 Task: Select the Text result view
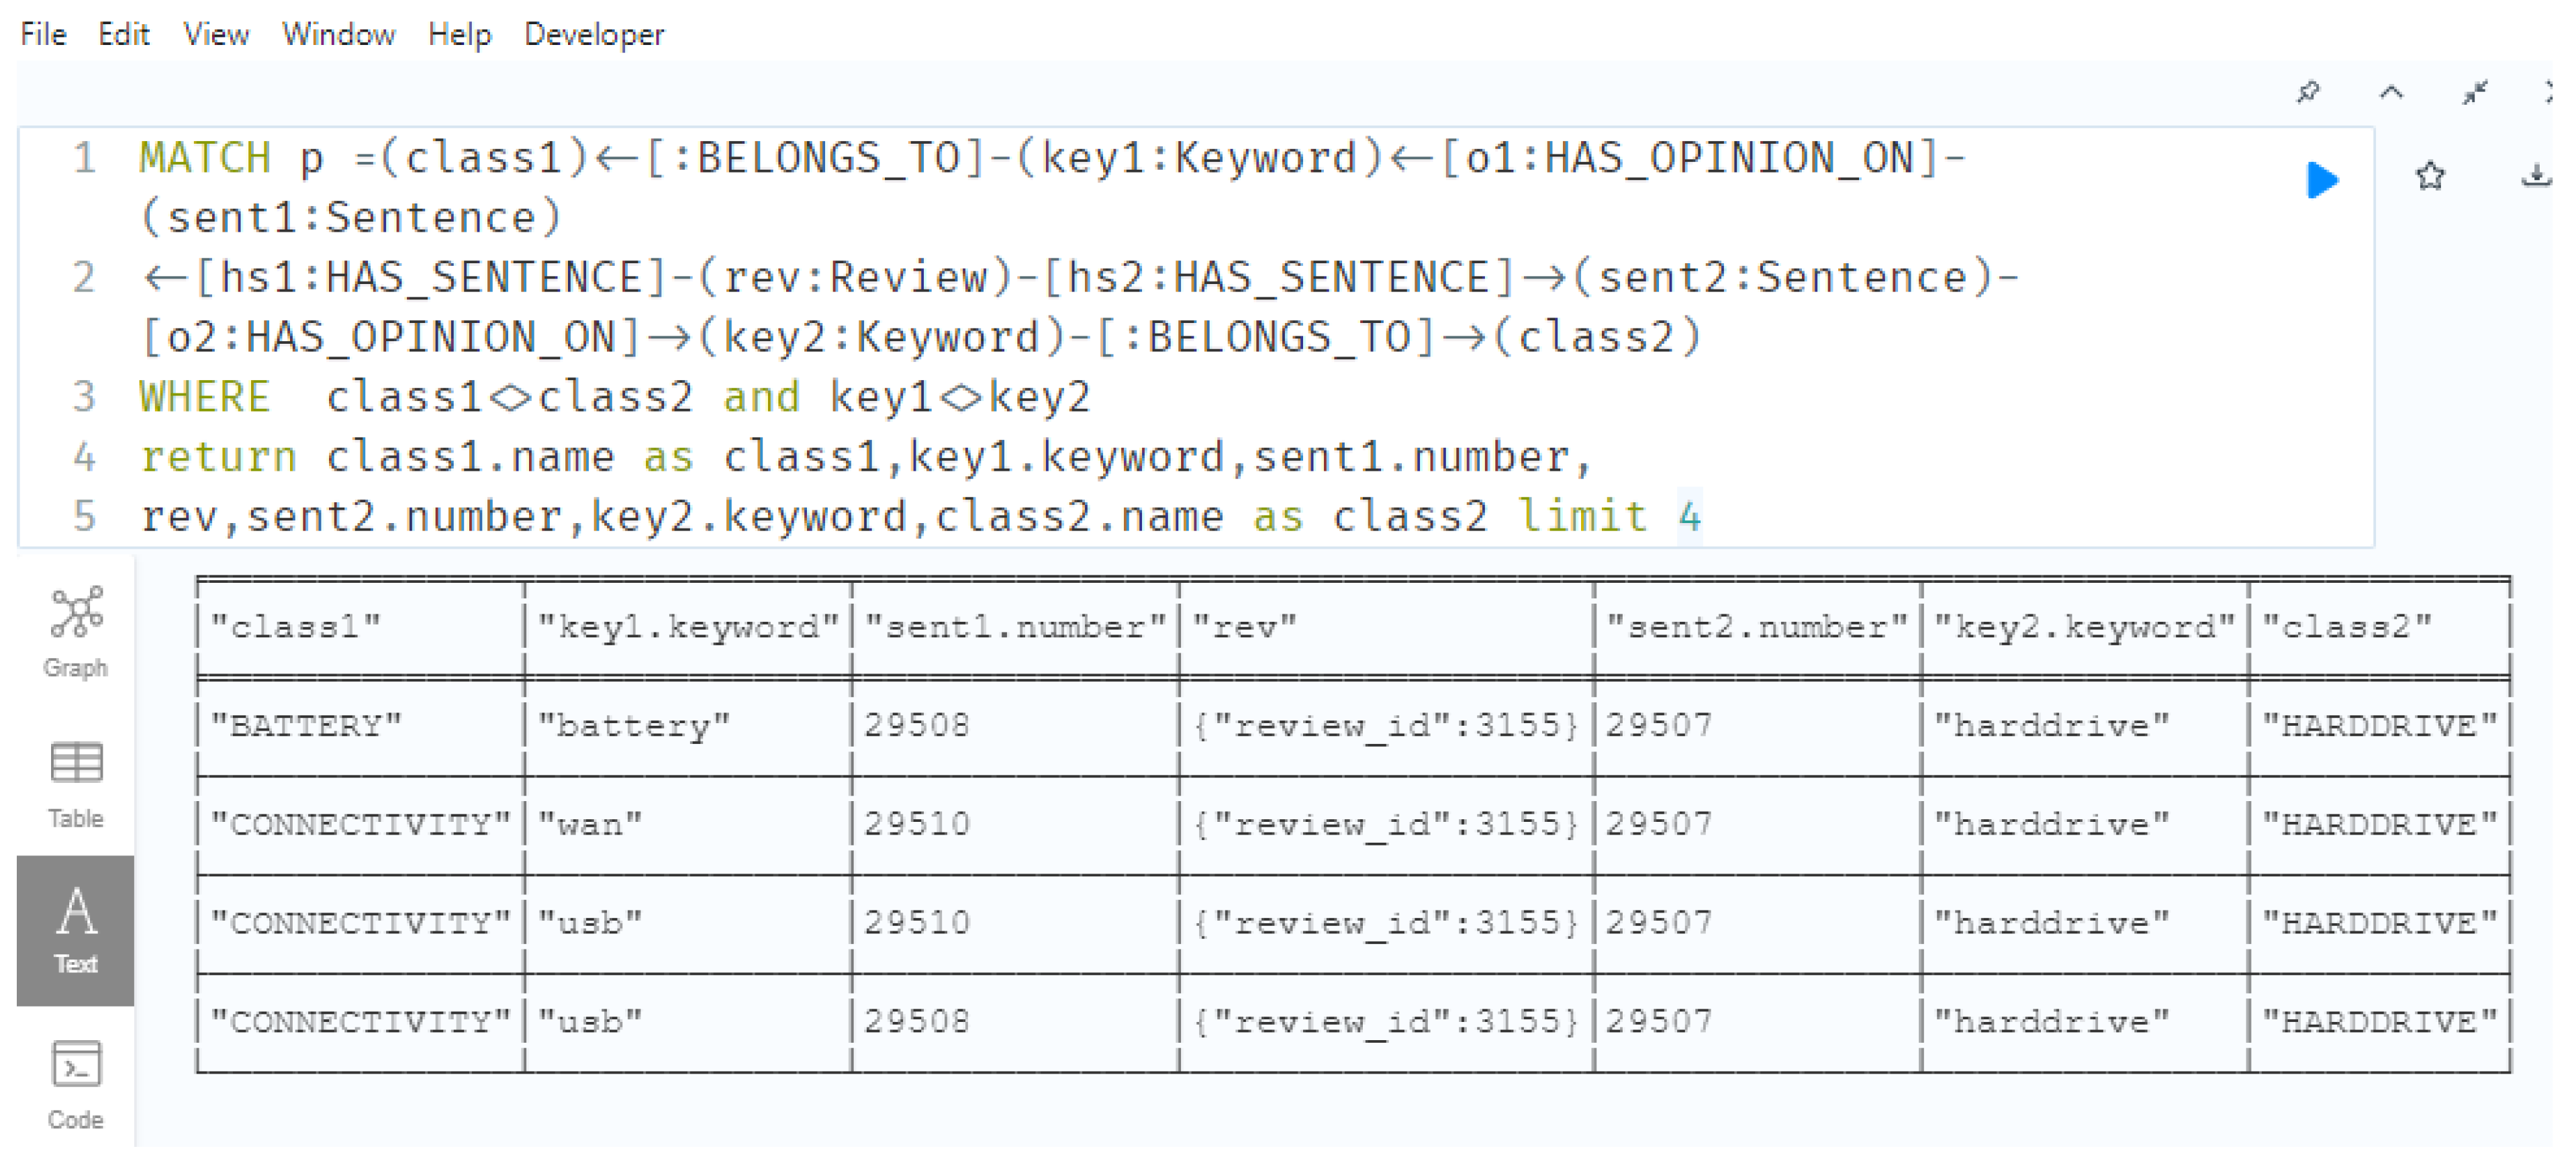pos(76,930)
